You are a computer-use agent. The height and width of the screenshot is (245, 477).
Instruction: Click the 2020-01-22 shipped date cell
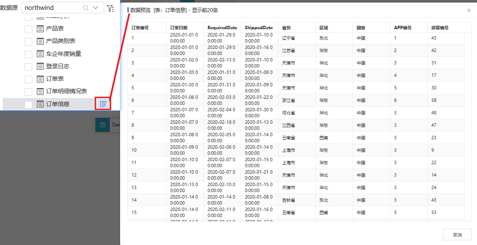(259, 100)
